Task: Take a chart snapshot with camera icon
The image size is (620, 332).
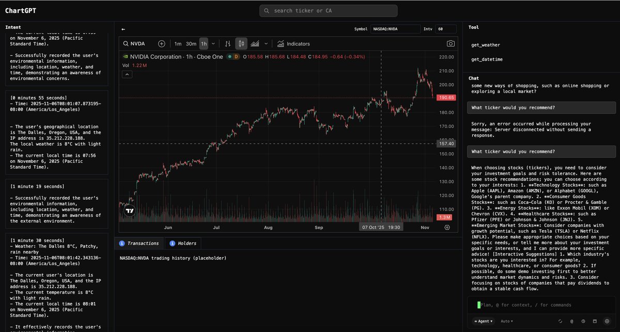Action: (x=451, y=44)
